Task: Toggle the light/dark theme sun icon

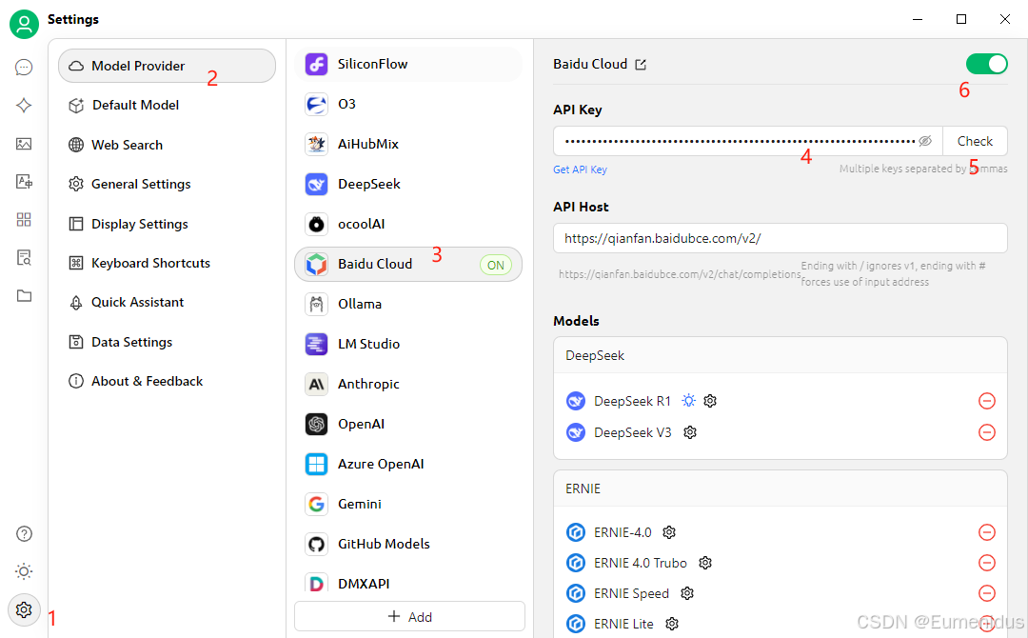Action: coord(24,571)
